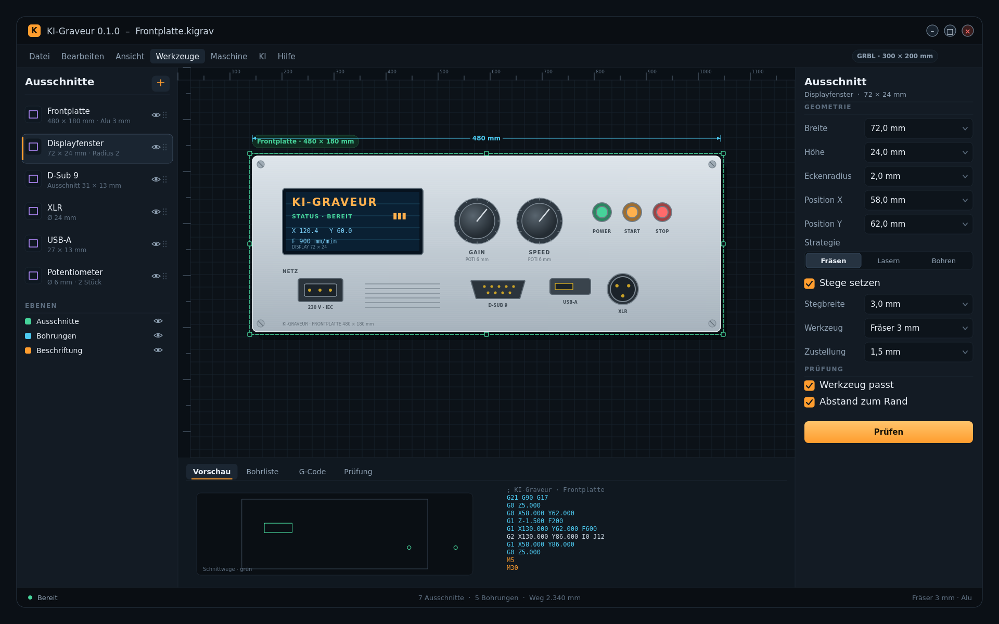Open the Datei menu
999x624 pixels.
point(40,56)
